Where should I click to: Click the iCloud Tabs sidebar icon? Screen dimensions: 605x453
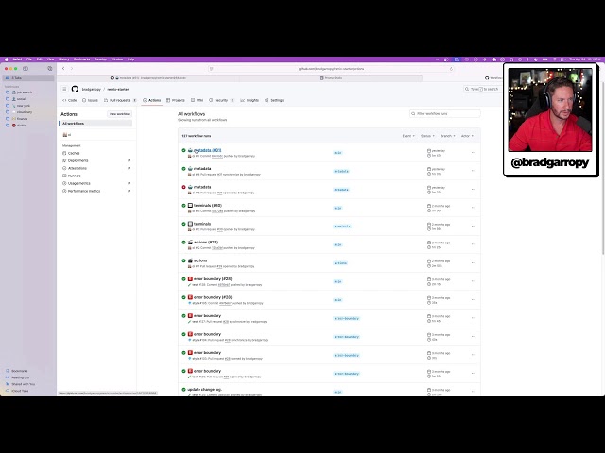pyautogui.click(x=8, y=391)
